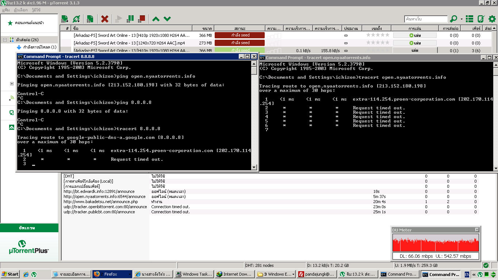Click the green upgrade button above µTorrentPlus

29,228
